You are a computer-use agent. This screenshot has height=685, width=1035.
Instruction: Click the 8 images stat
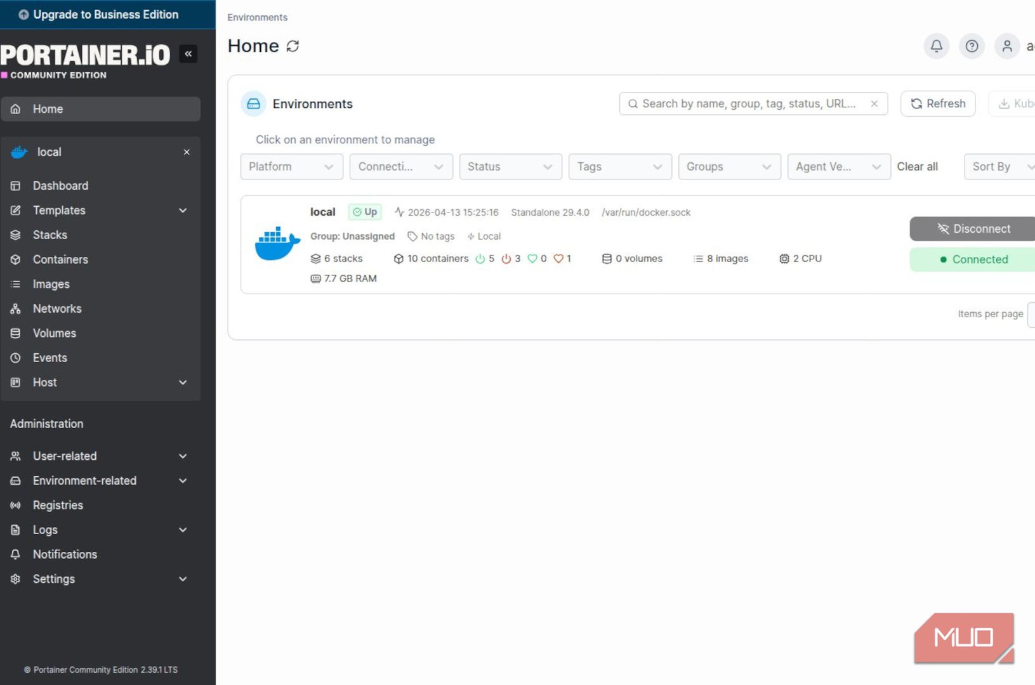(721, 259)
